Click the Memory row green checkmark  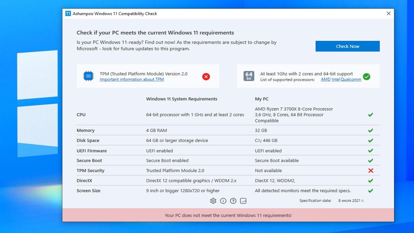[x=371, y=130]
